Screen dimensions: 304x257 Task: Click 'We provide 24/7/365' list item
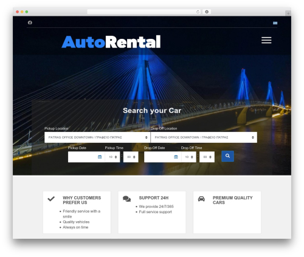pyautogui.click(x=156, y=207)
